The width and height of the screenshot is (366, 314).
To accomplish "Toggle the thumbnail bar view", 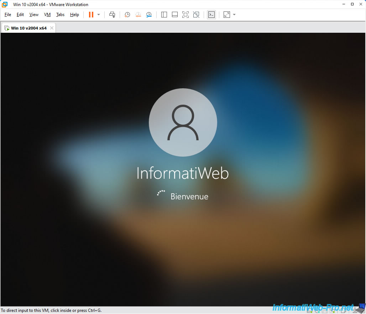I will (174, 15).
